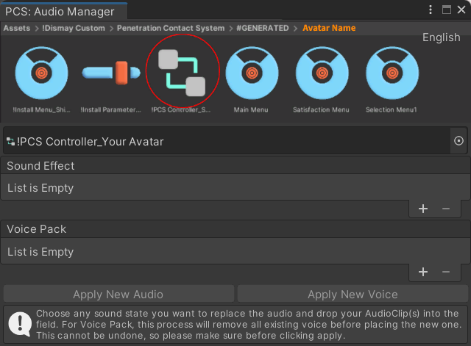The width and height of the screenshot is (471, 346).
Task: Click the warning icon in help box
Action: pyautogui.click(x=20, y=324)
